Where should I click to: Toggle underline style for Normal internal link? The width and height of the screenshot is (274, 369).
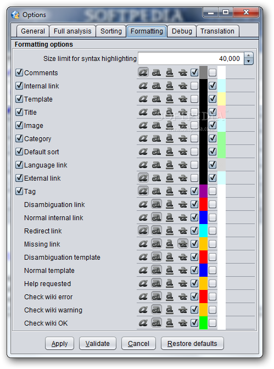pyautogui.click(x=170, y=217)
